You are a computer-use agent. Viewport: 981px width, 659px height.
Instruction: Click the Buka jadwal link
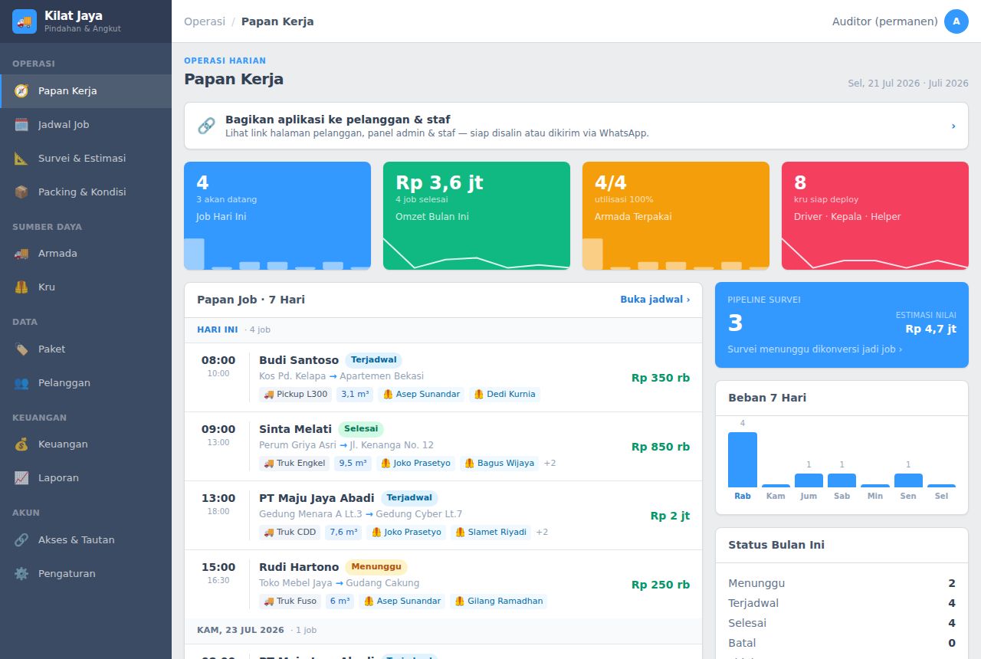tap(655, 300)
